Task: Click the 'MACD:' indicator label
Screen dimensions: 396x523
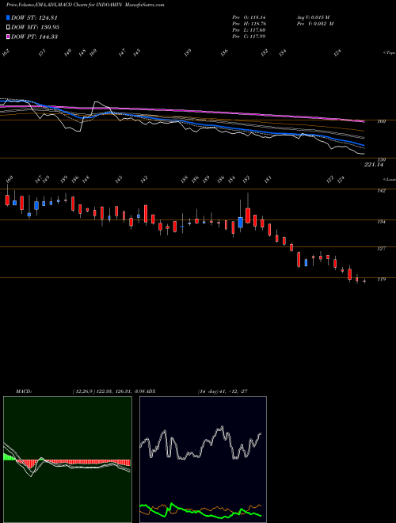Action: pyautogui.click(x=24, y=391)
